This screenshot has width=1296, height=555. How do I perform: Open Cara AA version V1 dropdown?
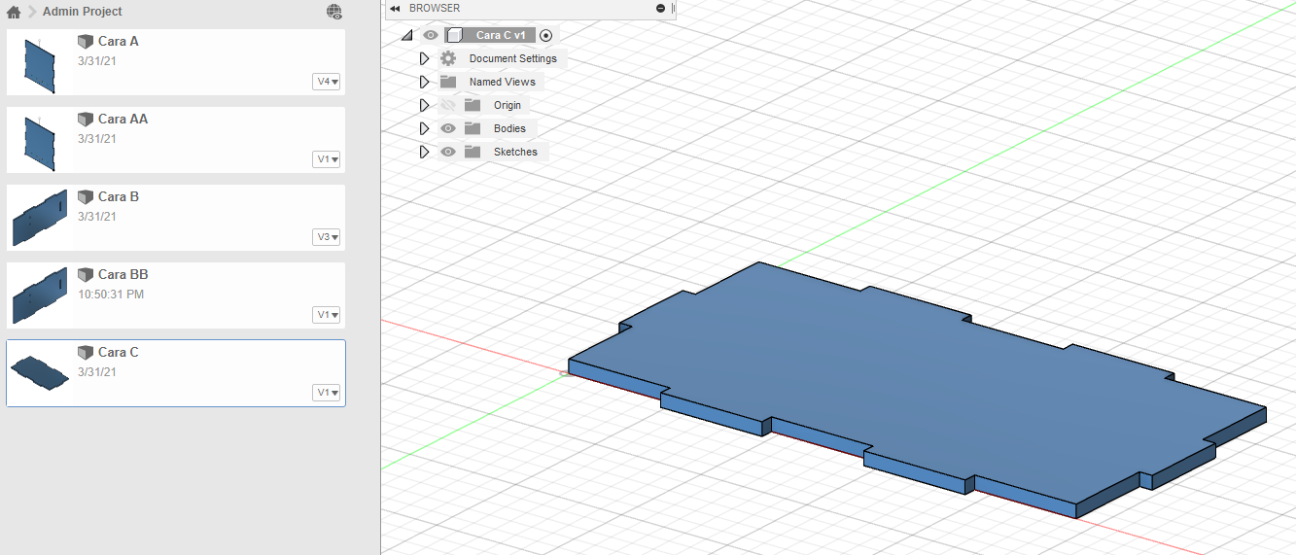(x=327, y=159)
